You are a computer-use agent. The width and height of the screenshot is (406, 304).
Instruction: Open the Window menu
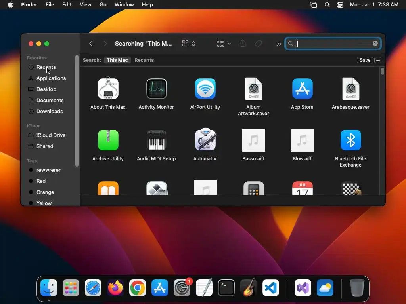click(x=124, y=5)
